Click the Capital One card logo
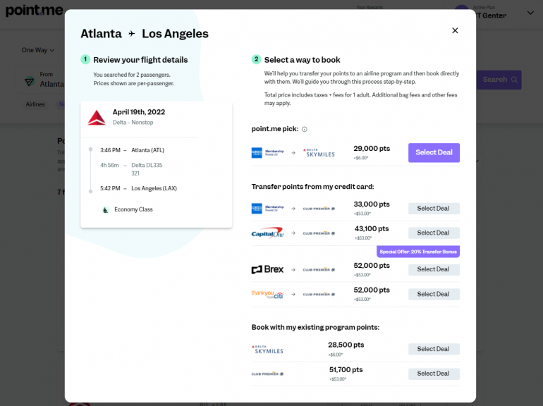The width and height of the screenshot is (543, 406). point(267,233)
